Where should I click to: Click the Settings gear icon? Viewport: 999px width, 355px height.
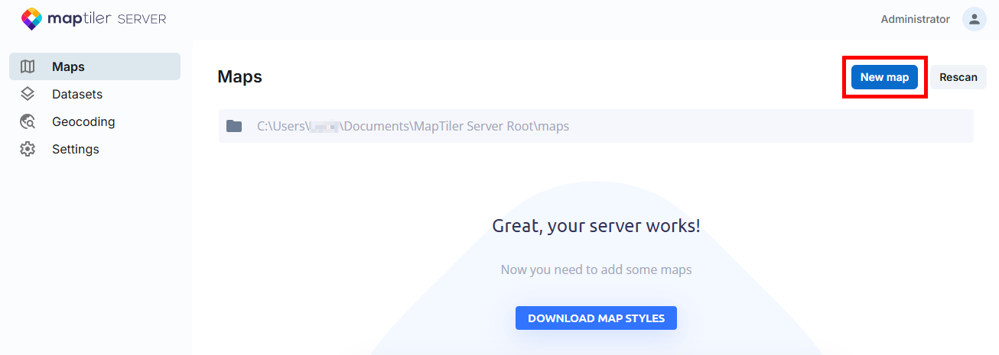pyautogui.click(x=28, y=149)
